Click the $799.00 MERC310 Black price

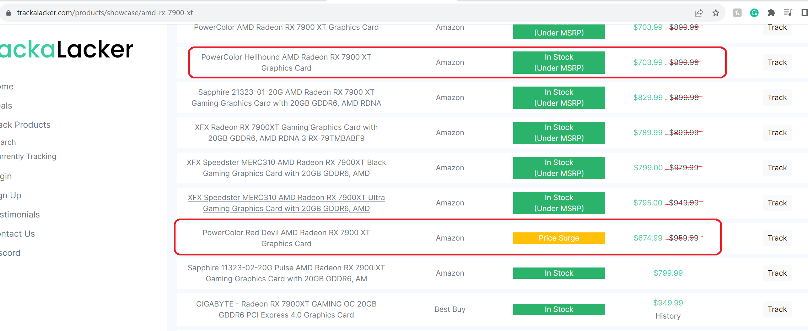pyautogui.click(x=648, y=168)
